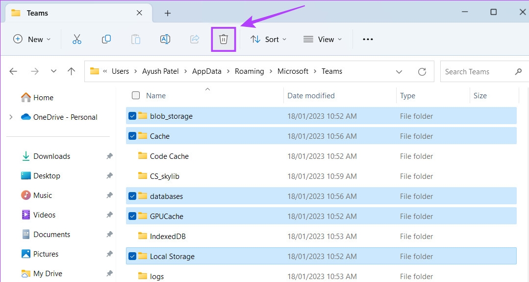The width and height of the screenshot is (529, 282).
Task: Unpin Downloads using its pin icon
Action: tap(109, 156)
